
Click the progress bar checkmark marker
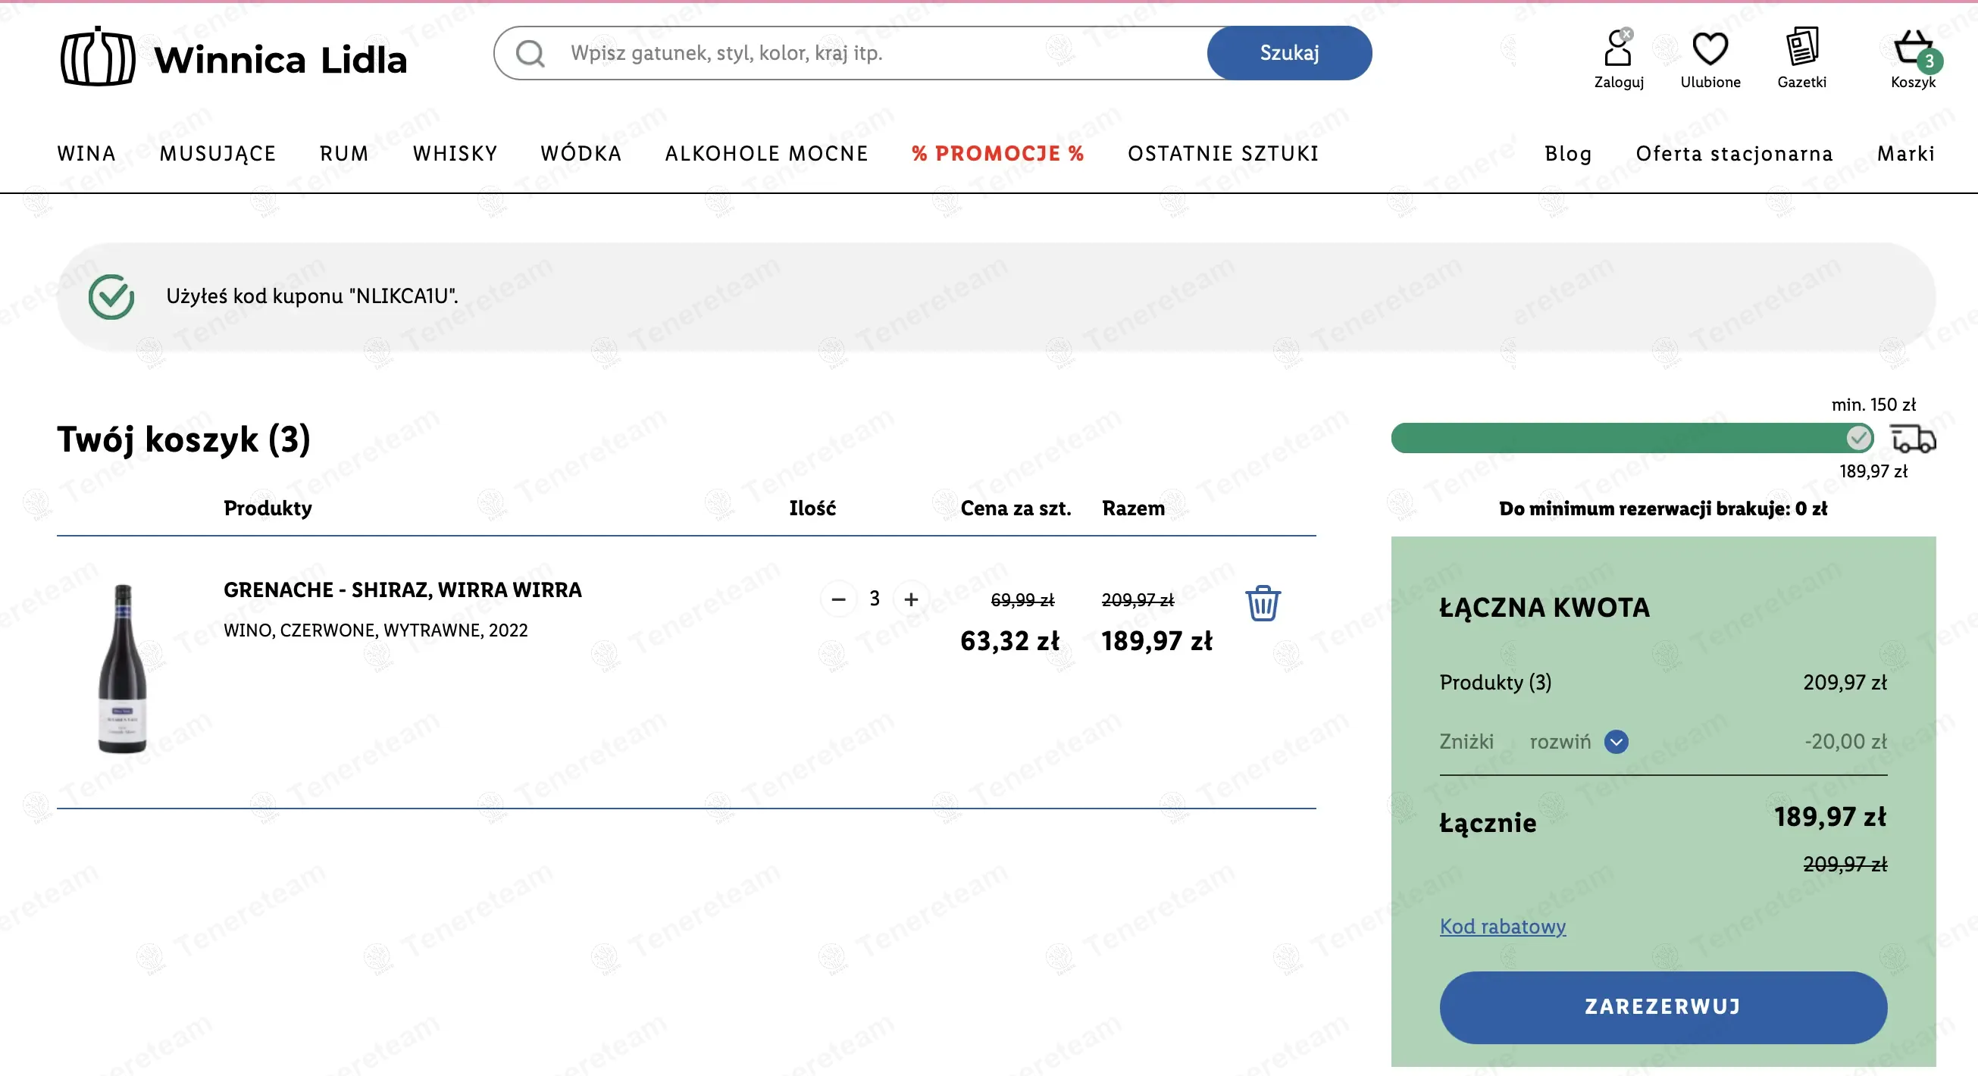click(x=1858, y=438)
